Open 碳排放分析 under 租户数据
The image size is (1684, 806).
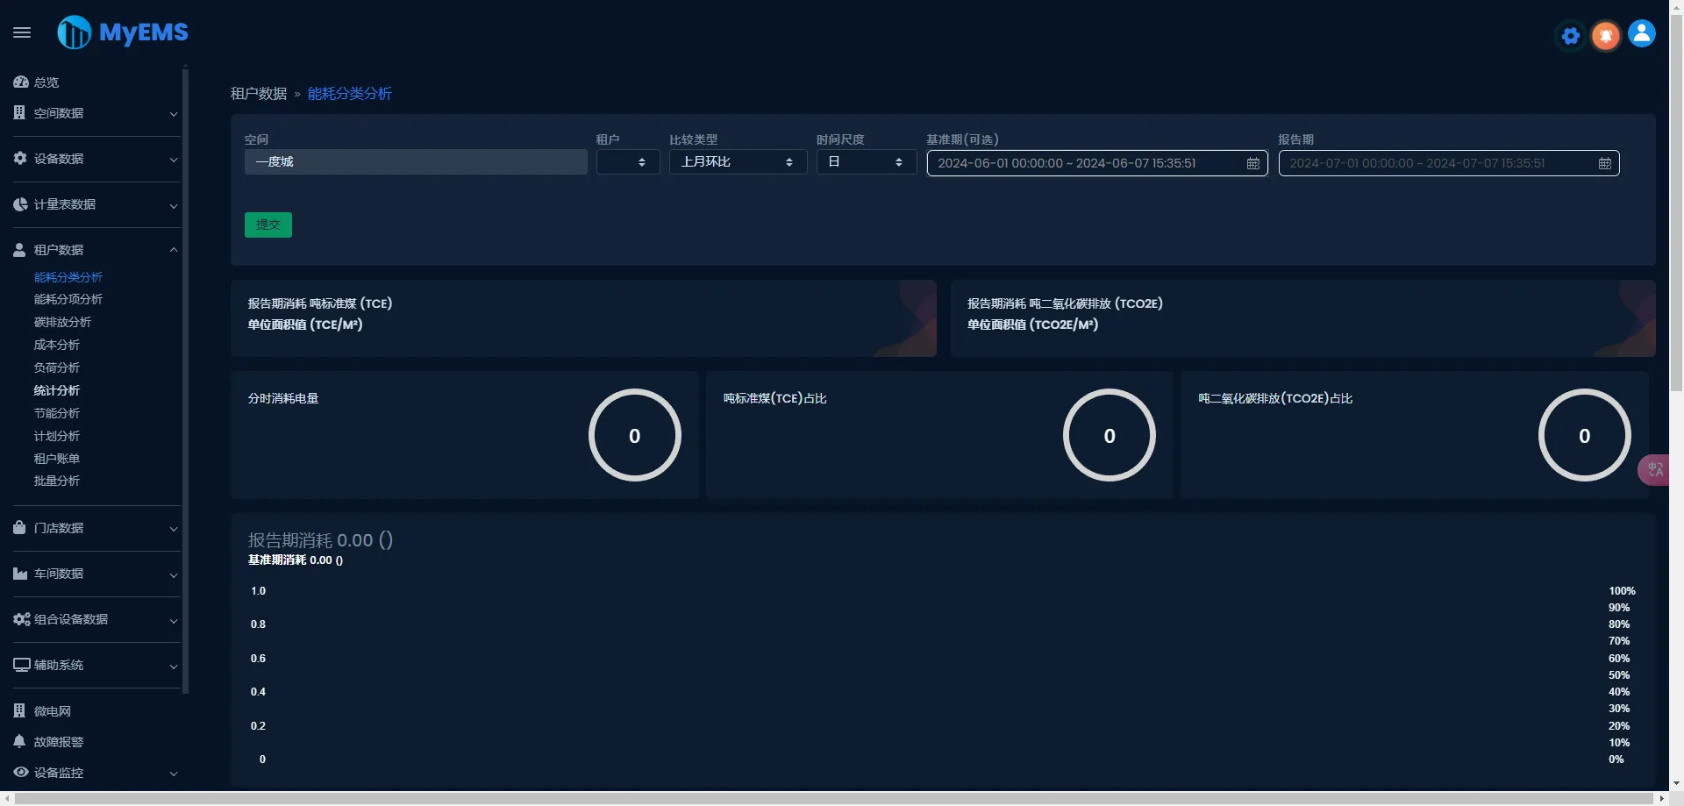click(x=62, y=322)
